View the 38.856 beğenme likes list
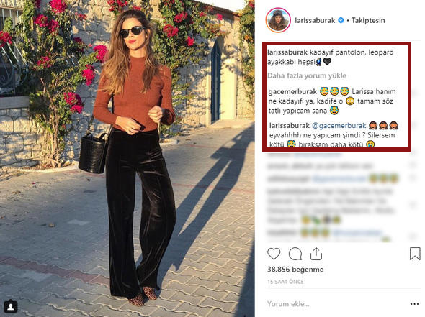This screenshot has width=425, height=317. pos(295,270)
